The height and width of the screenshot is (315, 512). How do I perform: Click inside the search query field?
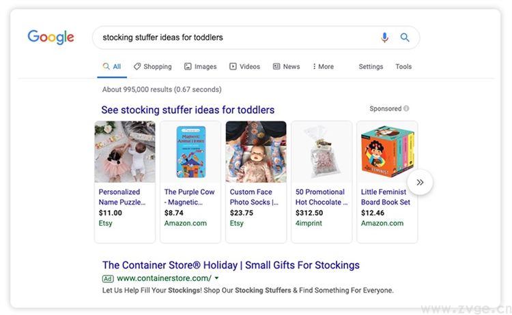pyautogui.click(x=232, y=37)
